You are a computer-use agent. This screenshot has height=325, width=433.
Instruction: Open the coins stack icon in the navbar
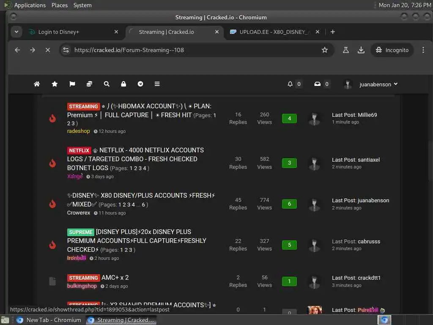(89, 84)
